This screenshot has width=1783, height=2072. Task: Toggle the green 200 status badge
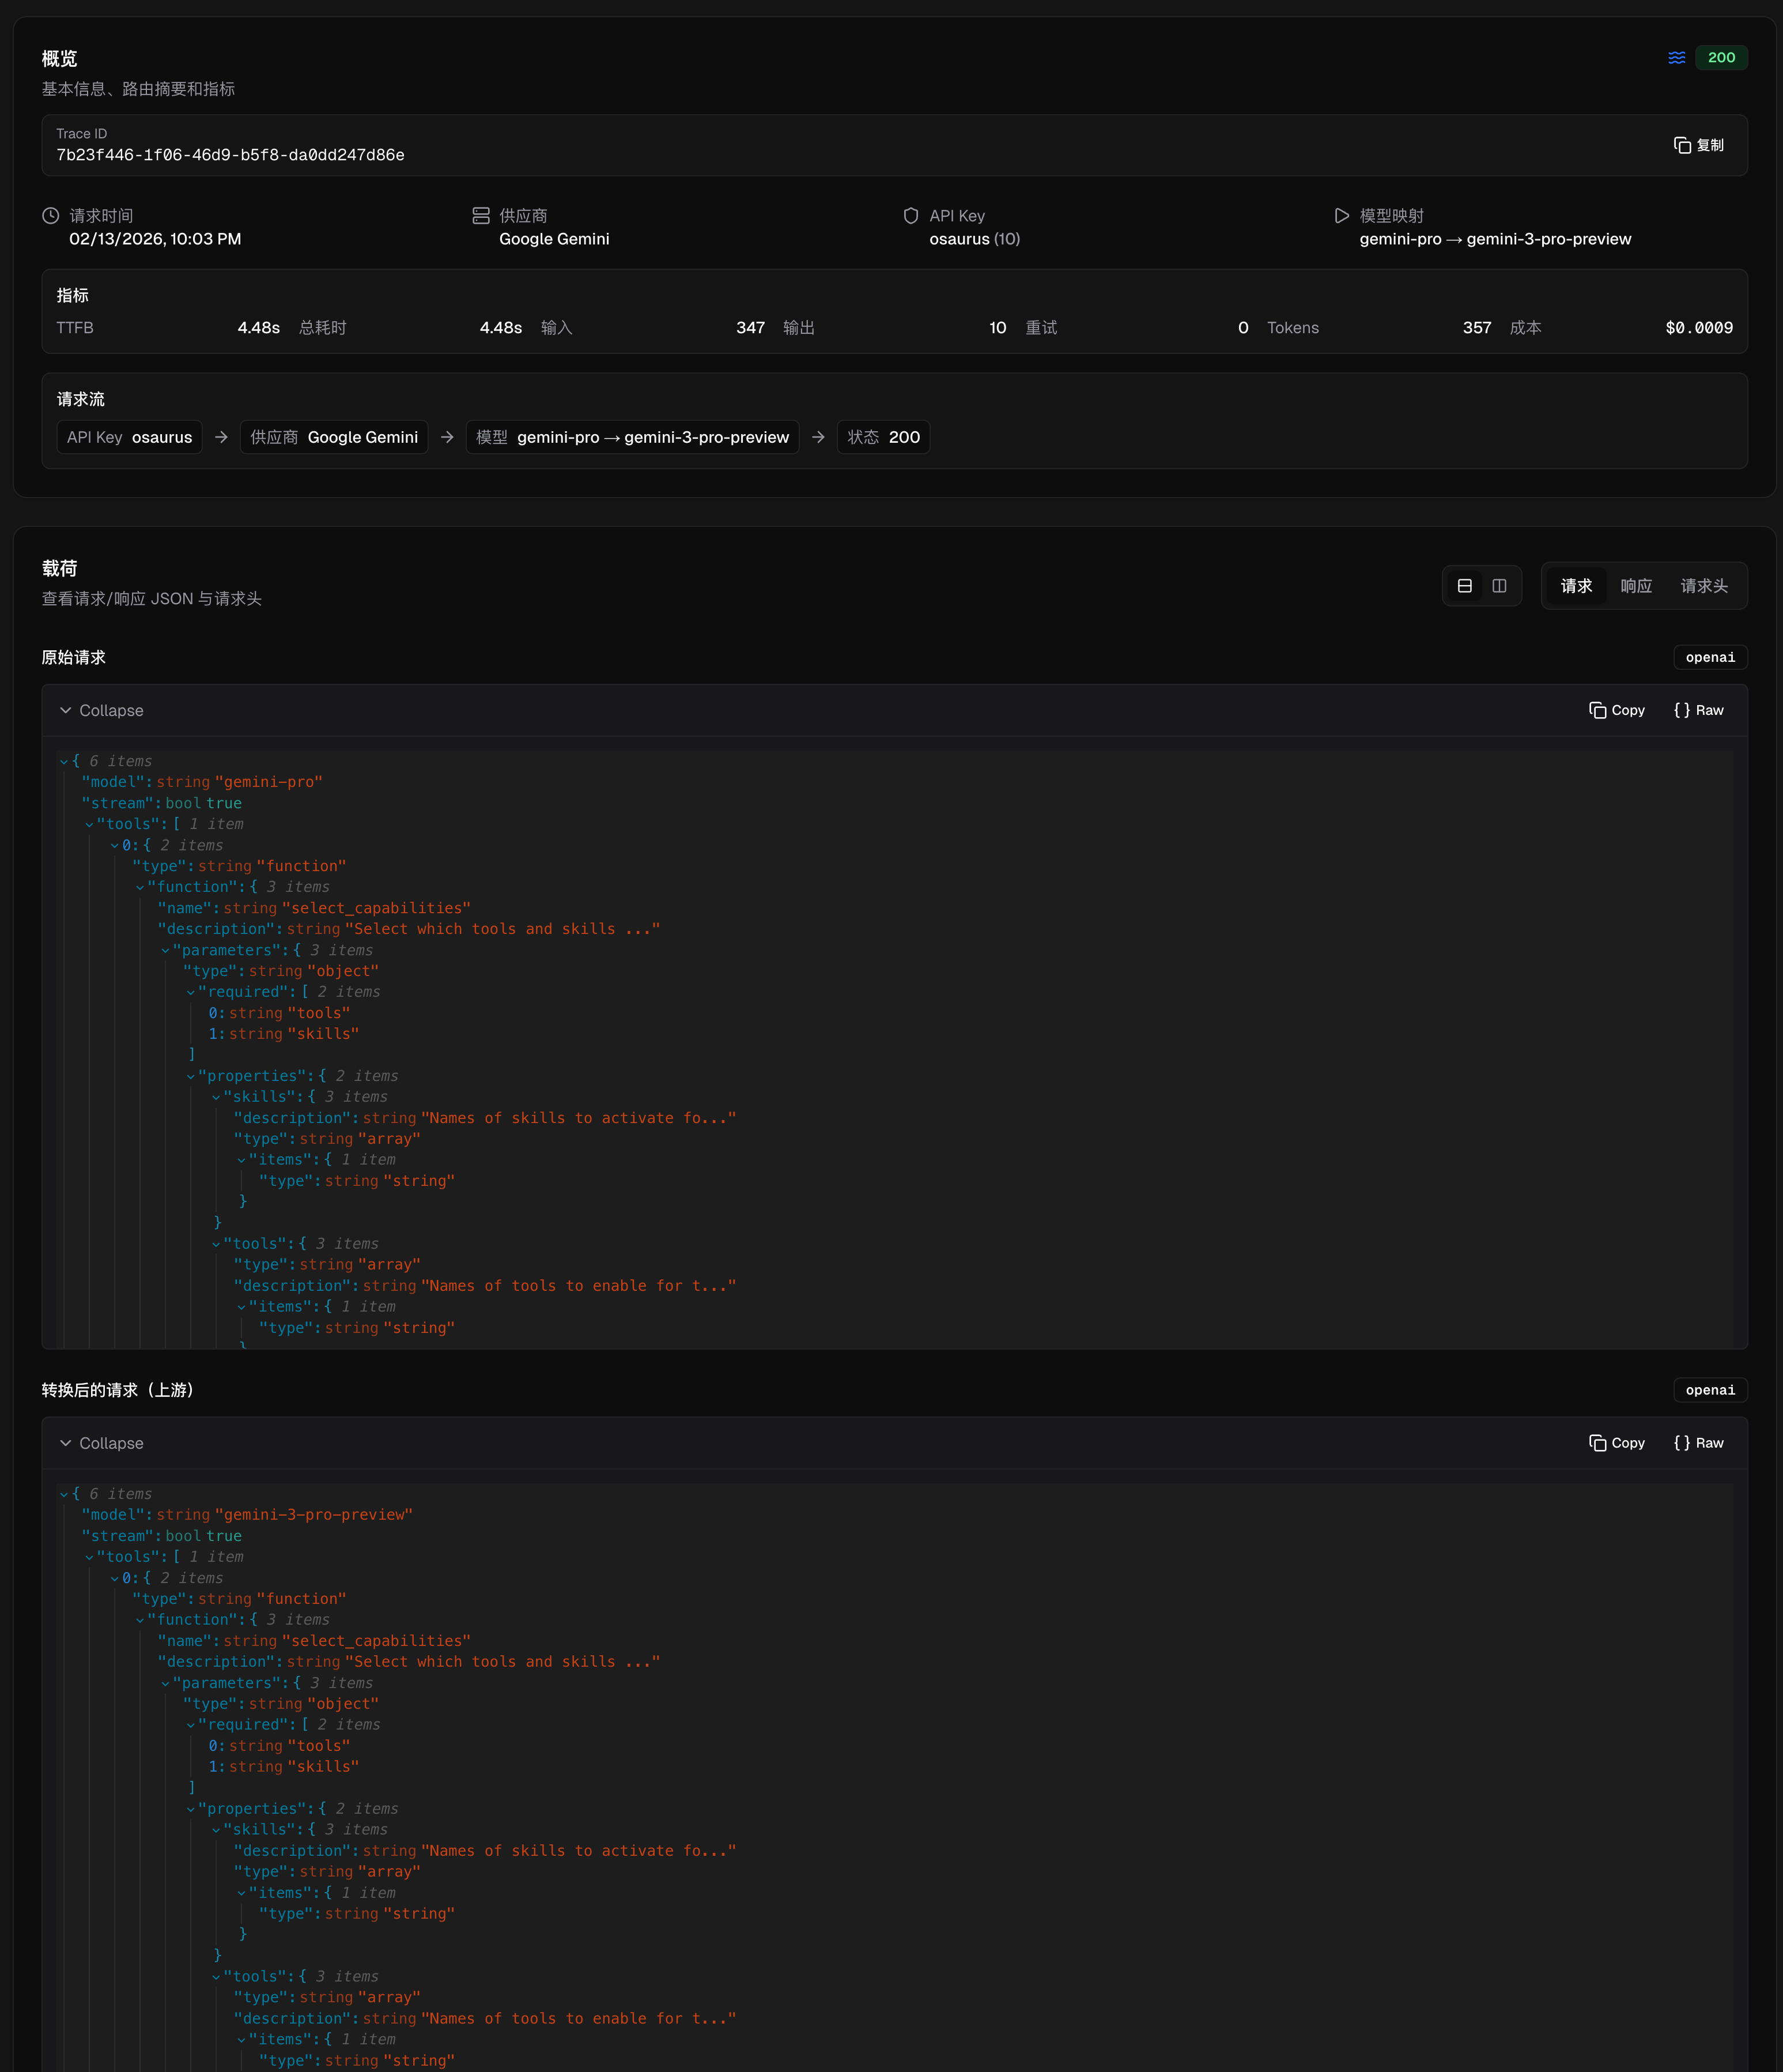1721,57
